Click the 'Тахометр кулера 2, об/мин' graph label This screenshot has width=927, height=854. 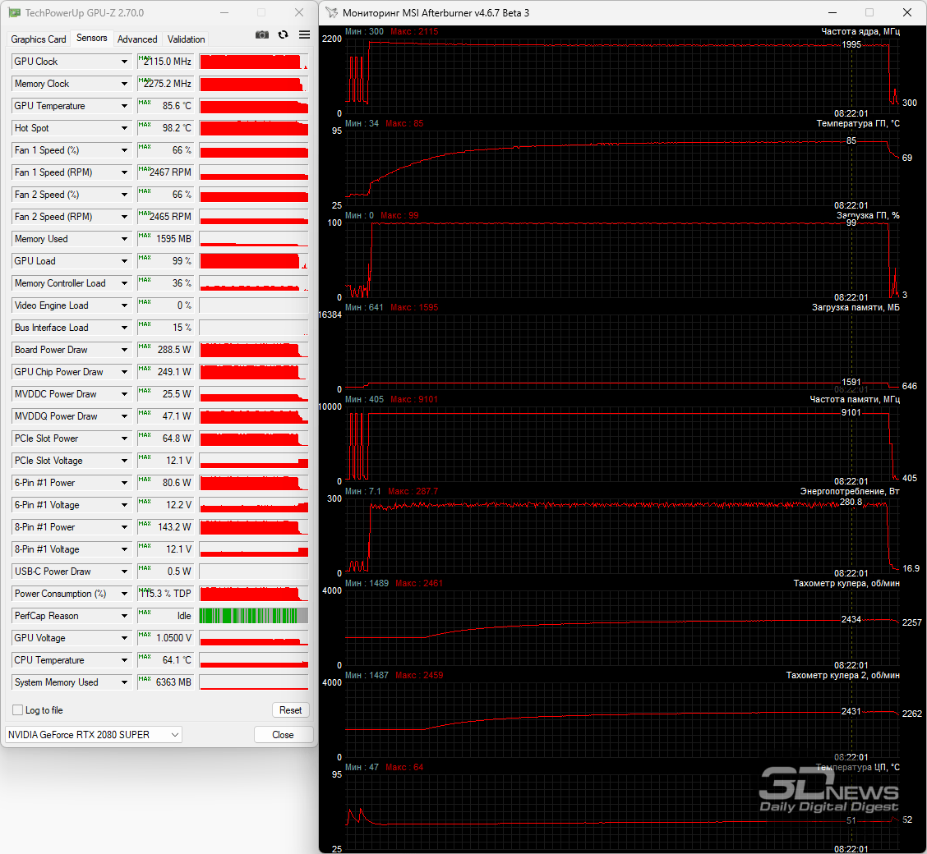842,675
